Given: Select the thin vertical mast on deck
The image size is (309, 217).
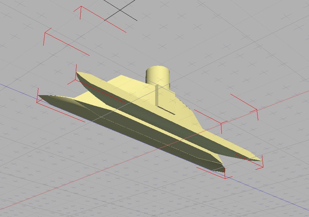Looking at the screenshot, I should [x=157, y=95].
